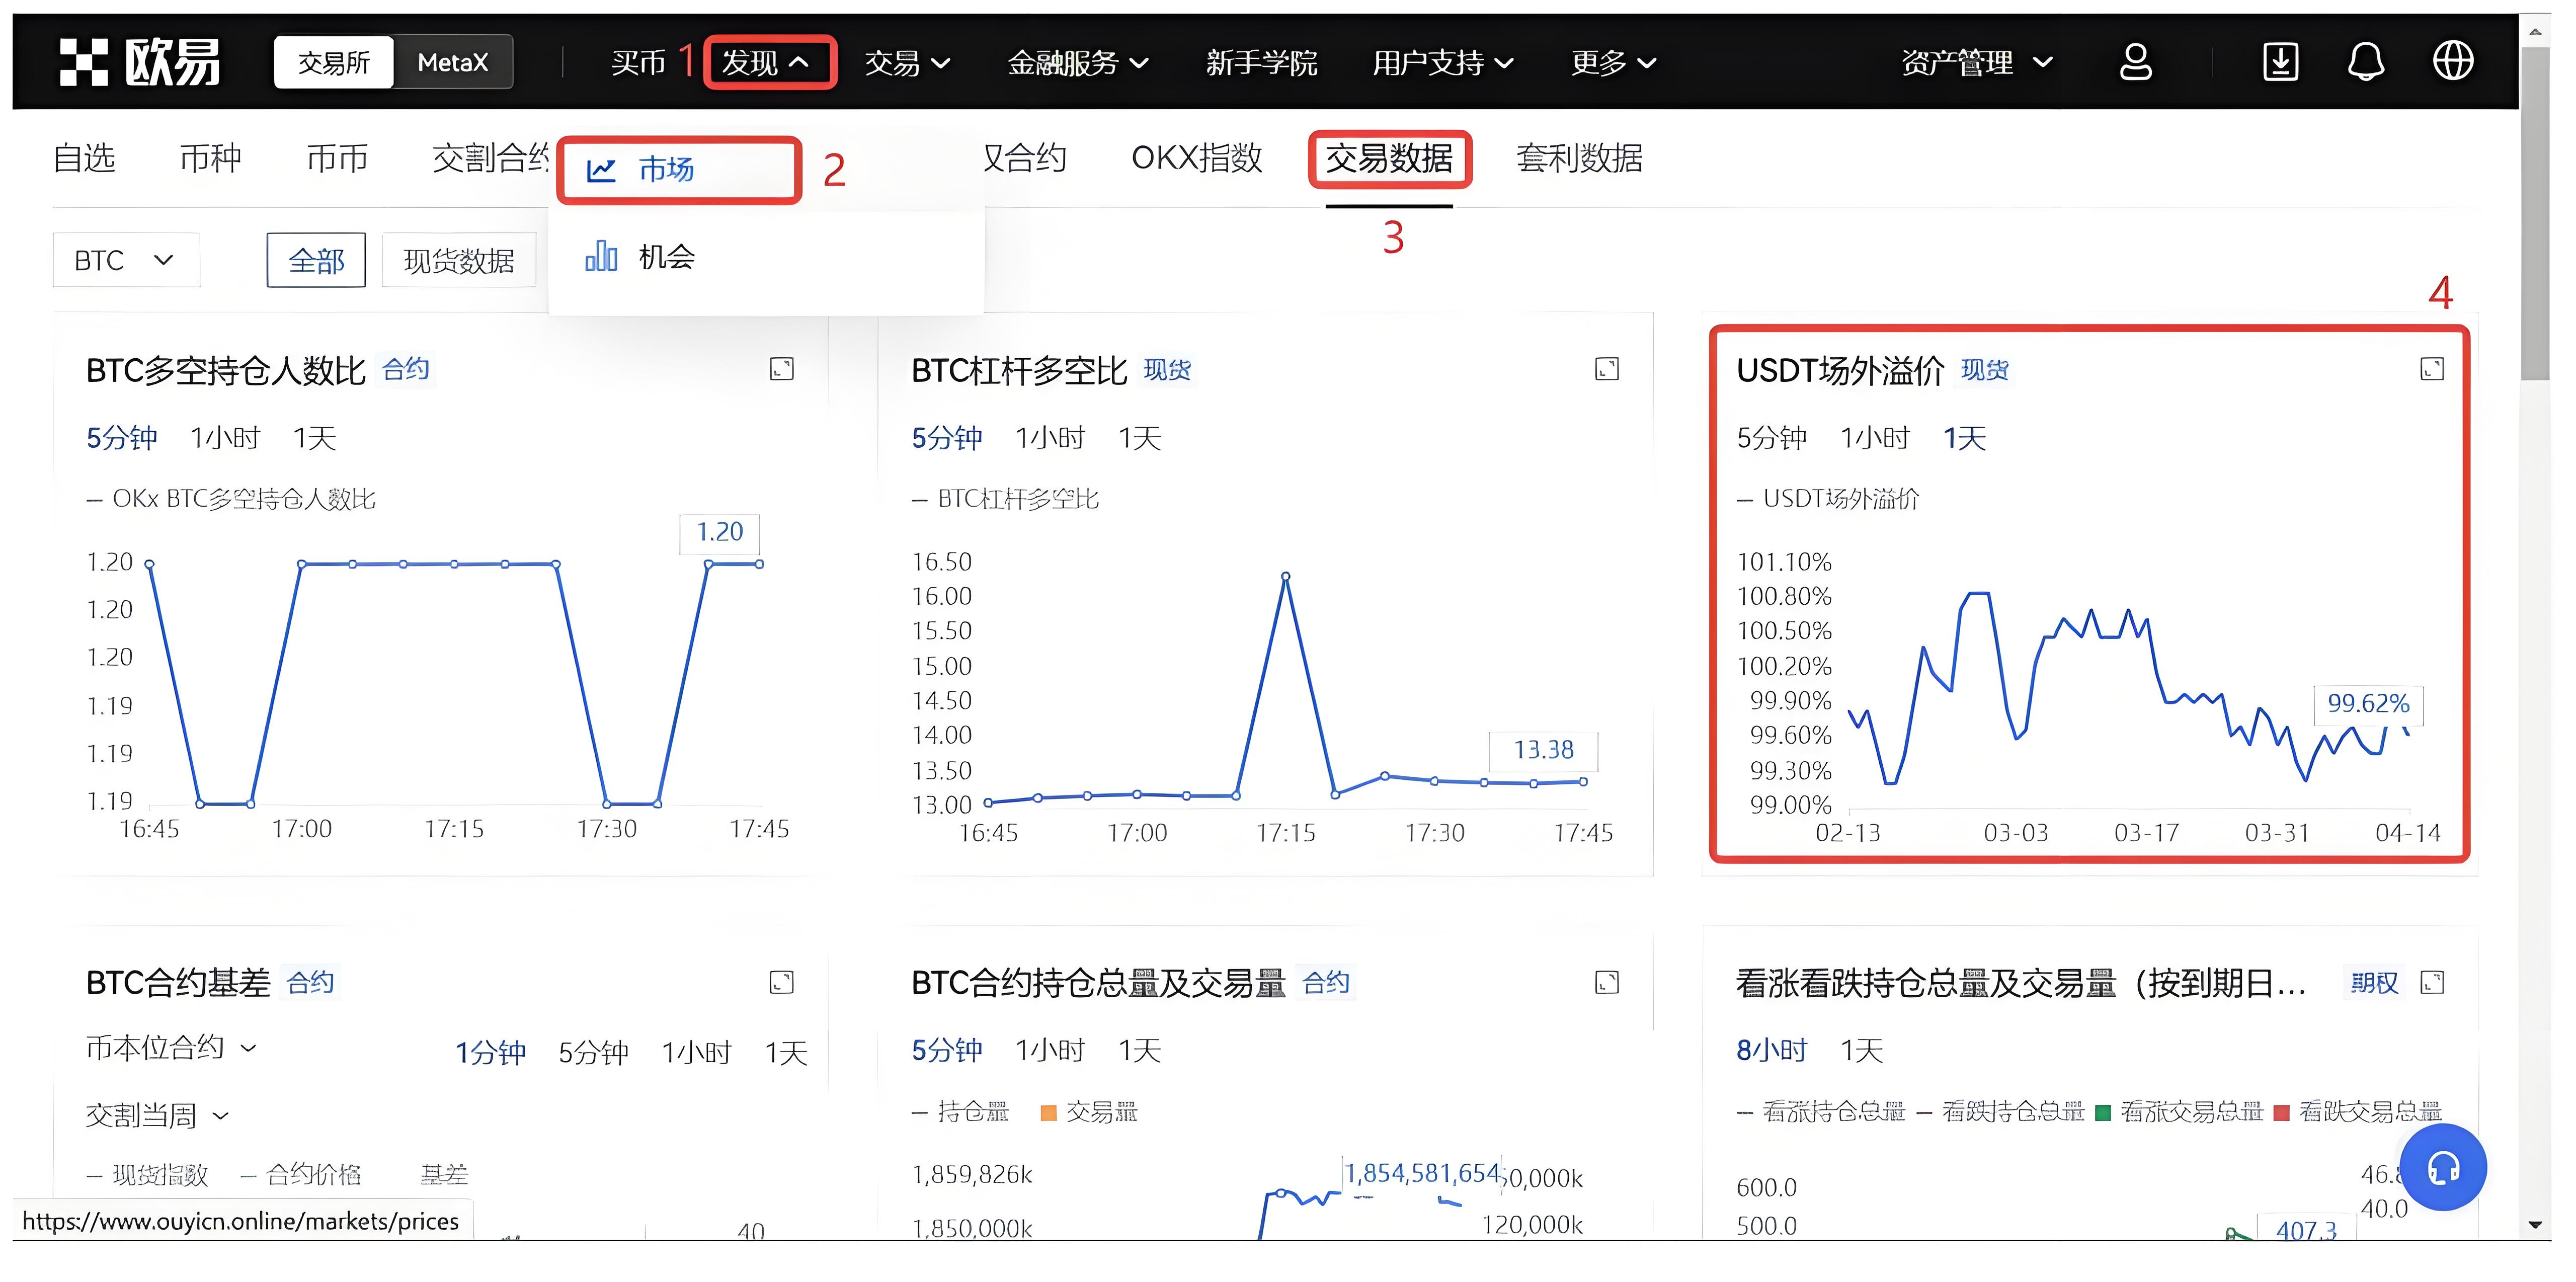The image size is (2576, 1282).
Task: Open the 发现 menu in top navigation
Action: [x=769, y=62]
